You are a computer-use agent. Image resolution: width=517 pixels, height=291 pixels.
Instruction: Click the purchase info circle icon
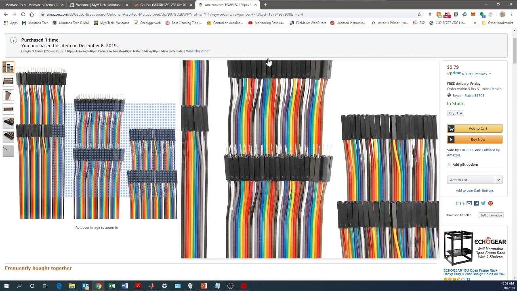tap(13, 40)
